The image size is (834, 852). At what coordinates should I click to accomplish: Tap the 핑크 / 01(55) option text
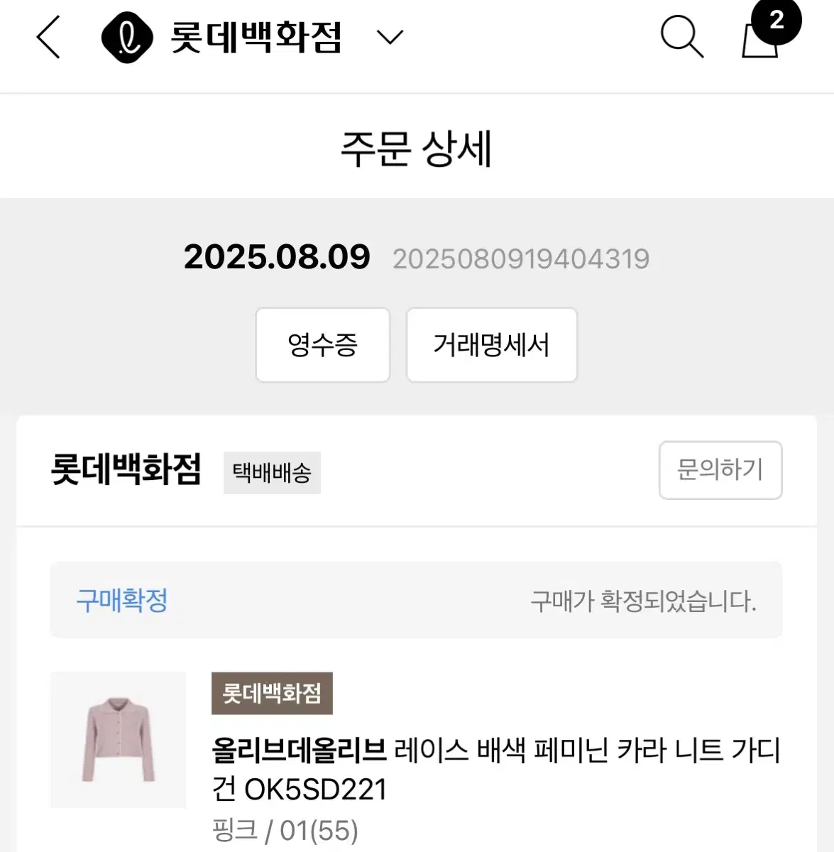[x=285, y=830]
